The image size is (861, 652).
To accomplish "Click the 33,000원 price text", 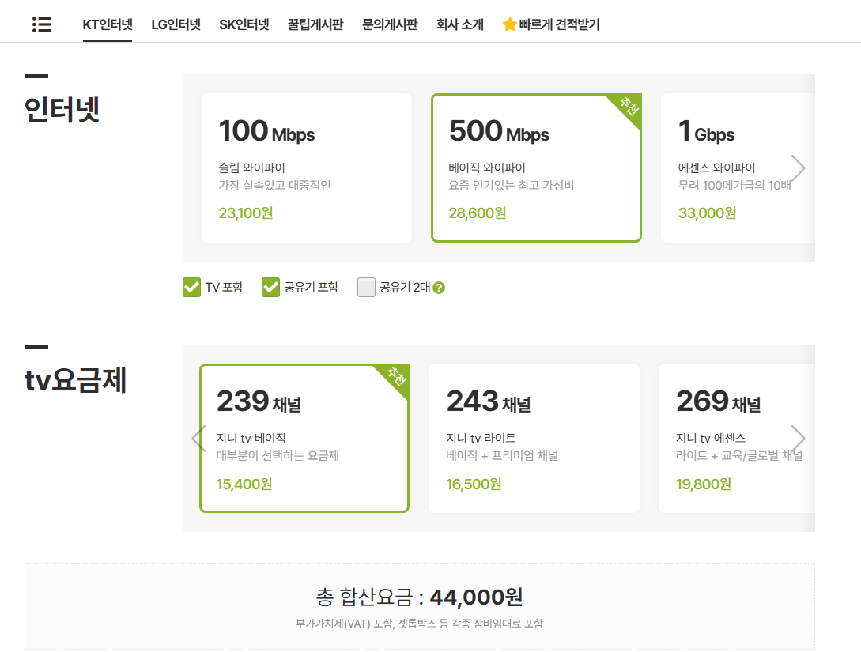I will pos(708,213).
